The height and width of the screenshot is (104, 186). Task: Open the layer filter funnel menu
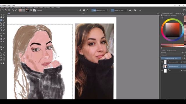click(x=185, y=55)
